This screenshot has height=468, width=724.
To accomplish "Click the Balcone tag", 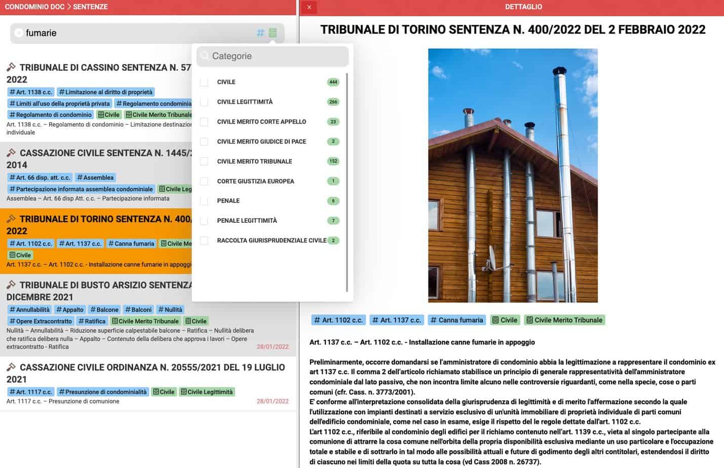I will (104, 309).
